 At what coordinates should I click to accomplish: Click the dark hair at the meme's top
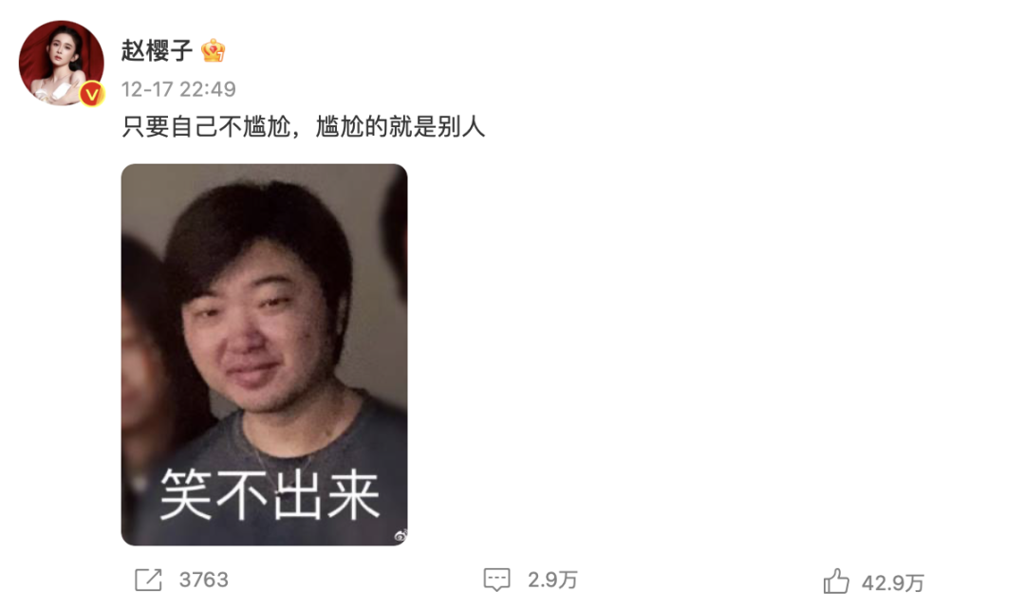tap(262, 222)
